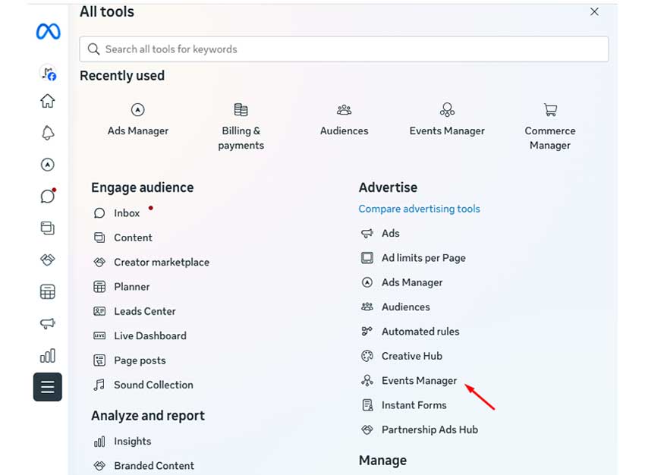Open Billing & payments shortcut
Viewport: 645px width, 475px height.
point(241,127)
